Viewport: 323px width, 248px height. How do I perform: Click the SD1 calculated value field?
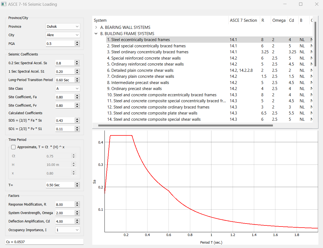(65, 129)
